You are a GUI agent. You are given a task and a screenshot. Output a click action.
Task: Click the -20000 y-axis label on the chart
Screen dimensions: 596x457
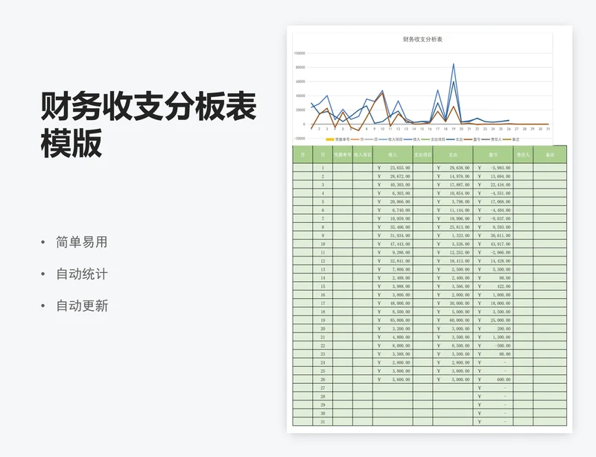pos(300,139)
